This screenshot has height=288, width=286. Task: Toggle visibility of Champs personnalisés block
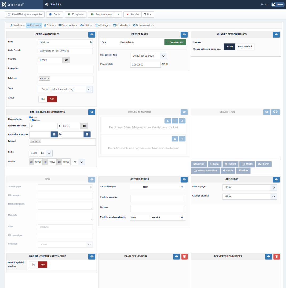pos(276,34)
